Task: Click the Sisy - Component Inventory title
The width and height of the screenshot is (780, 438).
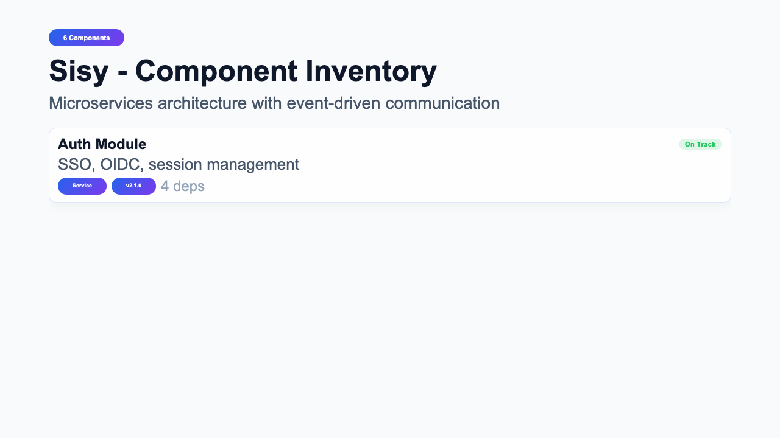Action: [243, 71]
